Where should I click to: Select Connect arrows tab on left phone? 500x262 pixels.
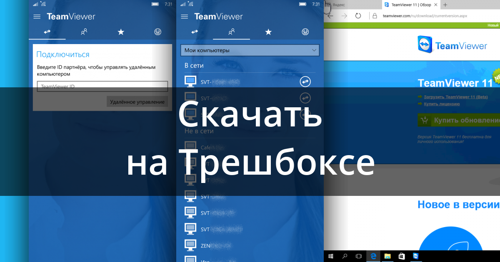(x=47, y=32)
